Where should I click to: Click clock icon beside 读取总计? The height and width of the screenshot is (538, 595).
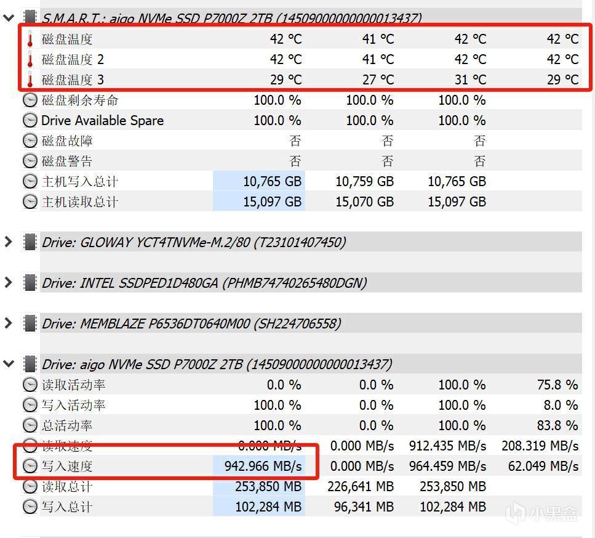[30, 486]
